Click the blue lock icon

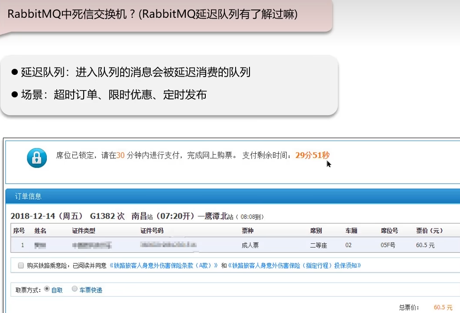pos(37,158)
